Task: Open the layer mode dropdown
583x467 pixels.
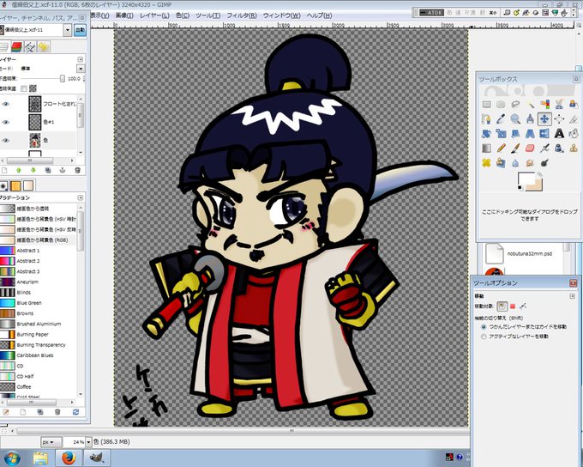Action: tap(81, 69)
